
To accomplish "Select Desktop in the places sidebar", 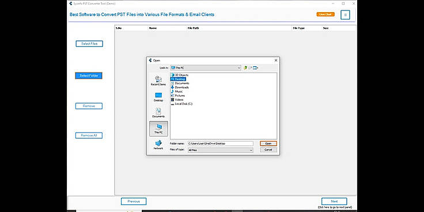I will point(158,97).
